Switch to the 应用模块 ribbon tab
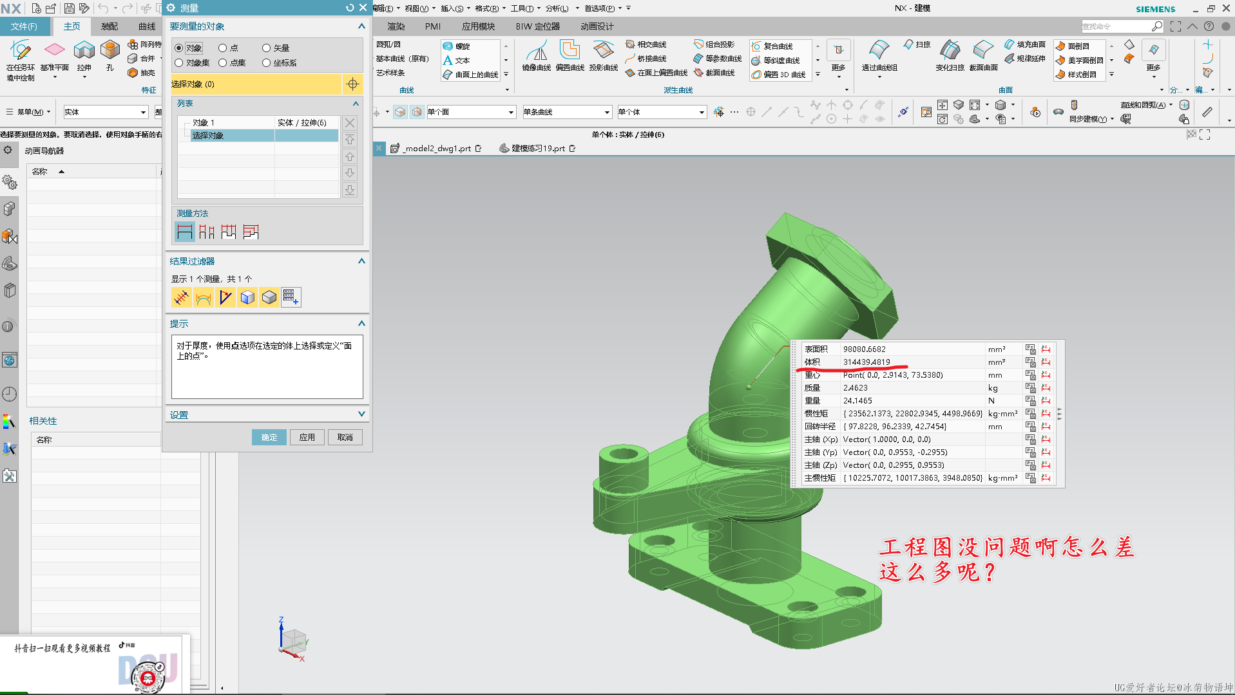1235x695 pixels. 478,26
